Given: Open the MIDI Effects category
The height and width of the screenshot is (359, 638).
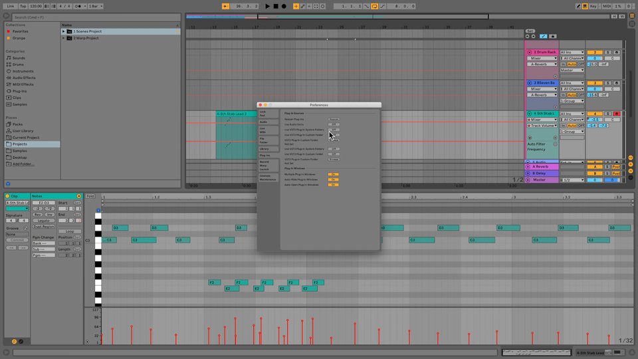Looking at the screenshot, I should coord(23,84).
